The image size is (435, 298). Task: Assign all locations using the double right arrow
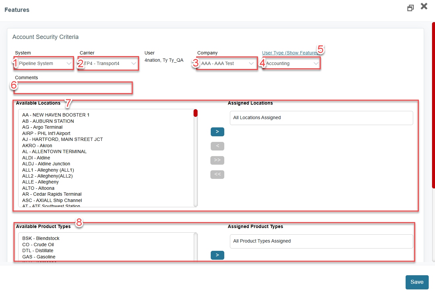tap(217, 160)
